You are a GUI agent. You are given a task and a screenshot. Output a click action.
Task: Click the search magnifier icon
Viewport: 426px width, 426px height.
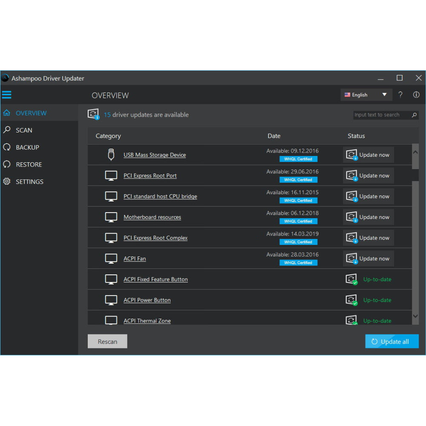414,115
